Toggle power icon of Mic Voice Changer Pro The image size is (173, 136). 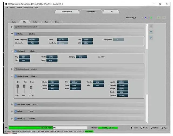click(16, 27)
